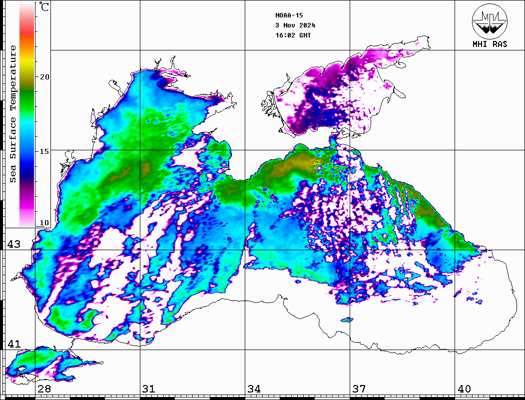Image resolution: width=525 pixels, height=400 pixels.
Task: Click longitude label "31"
Action: [149, 389]
